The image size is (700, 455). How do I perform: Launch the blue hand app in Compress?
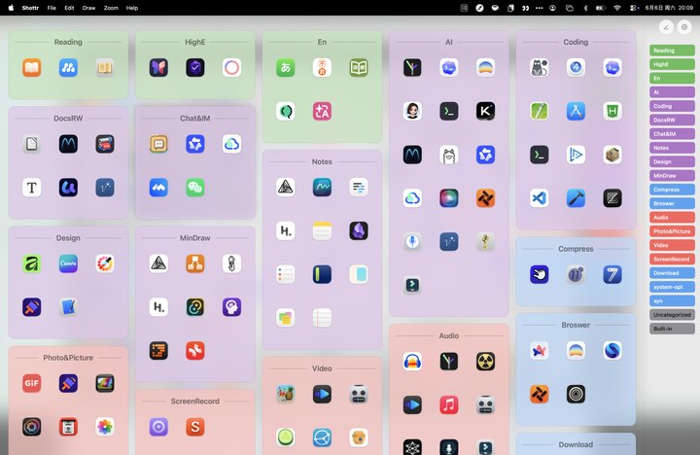click(540, 274)
